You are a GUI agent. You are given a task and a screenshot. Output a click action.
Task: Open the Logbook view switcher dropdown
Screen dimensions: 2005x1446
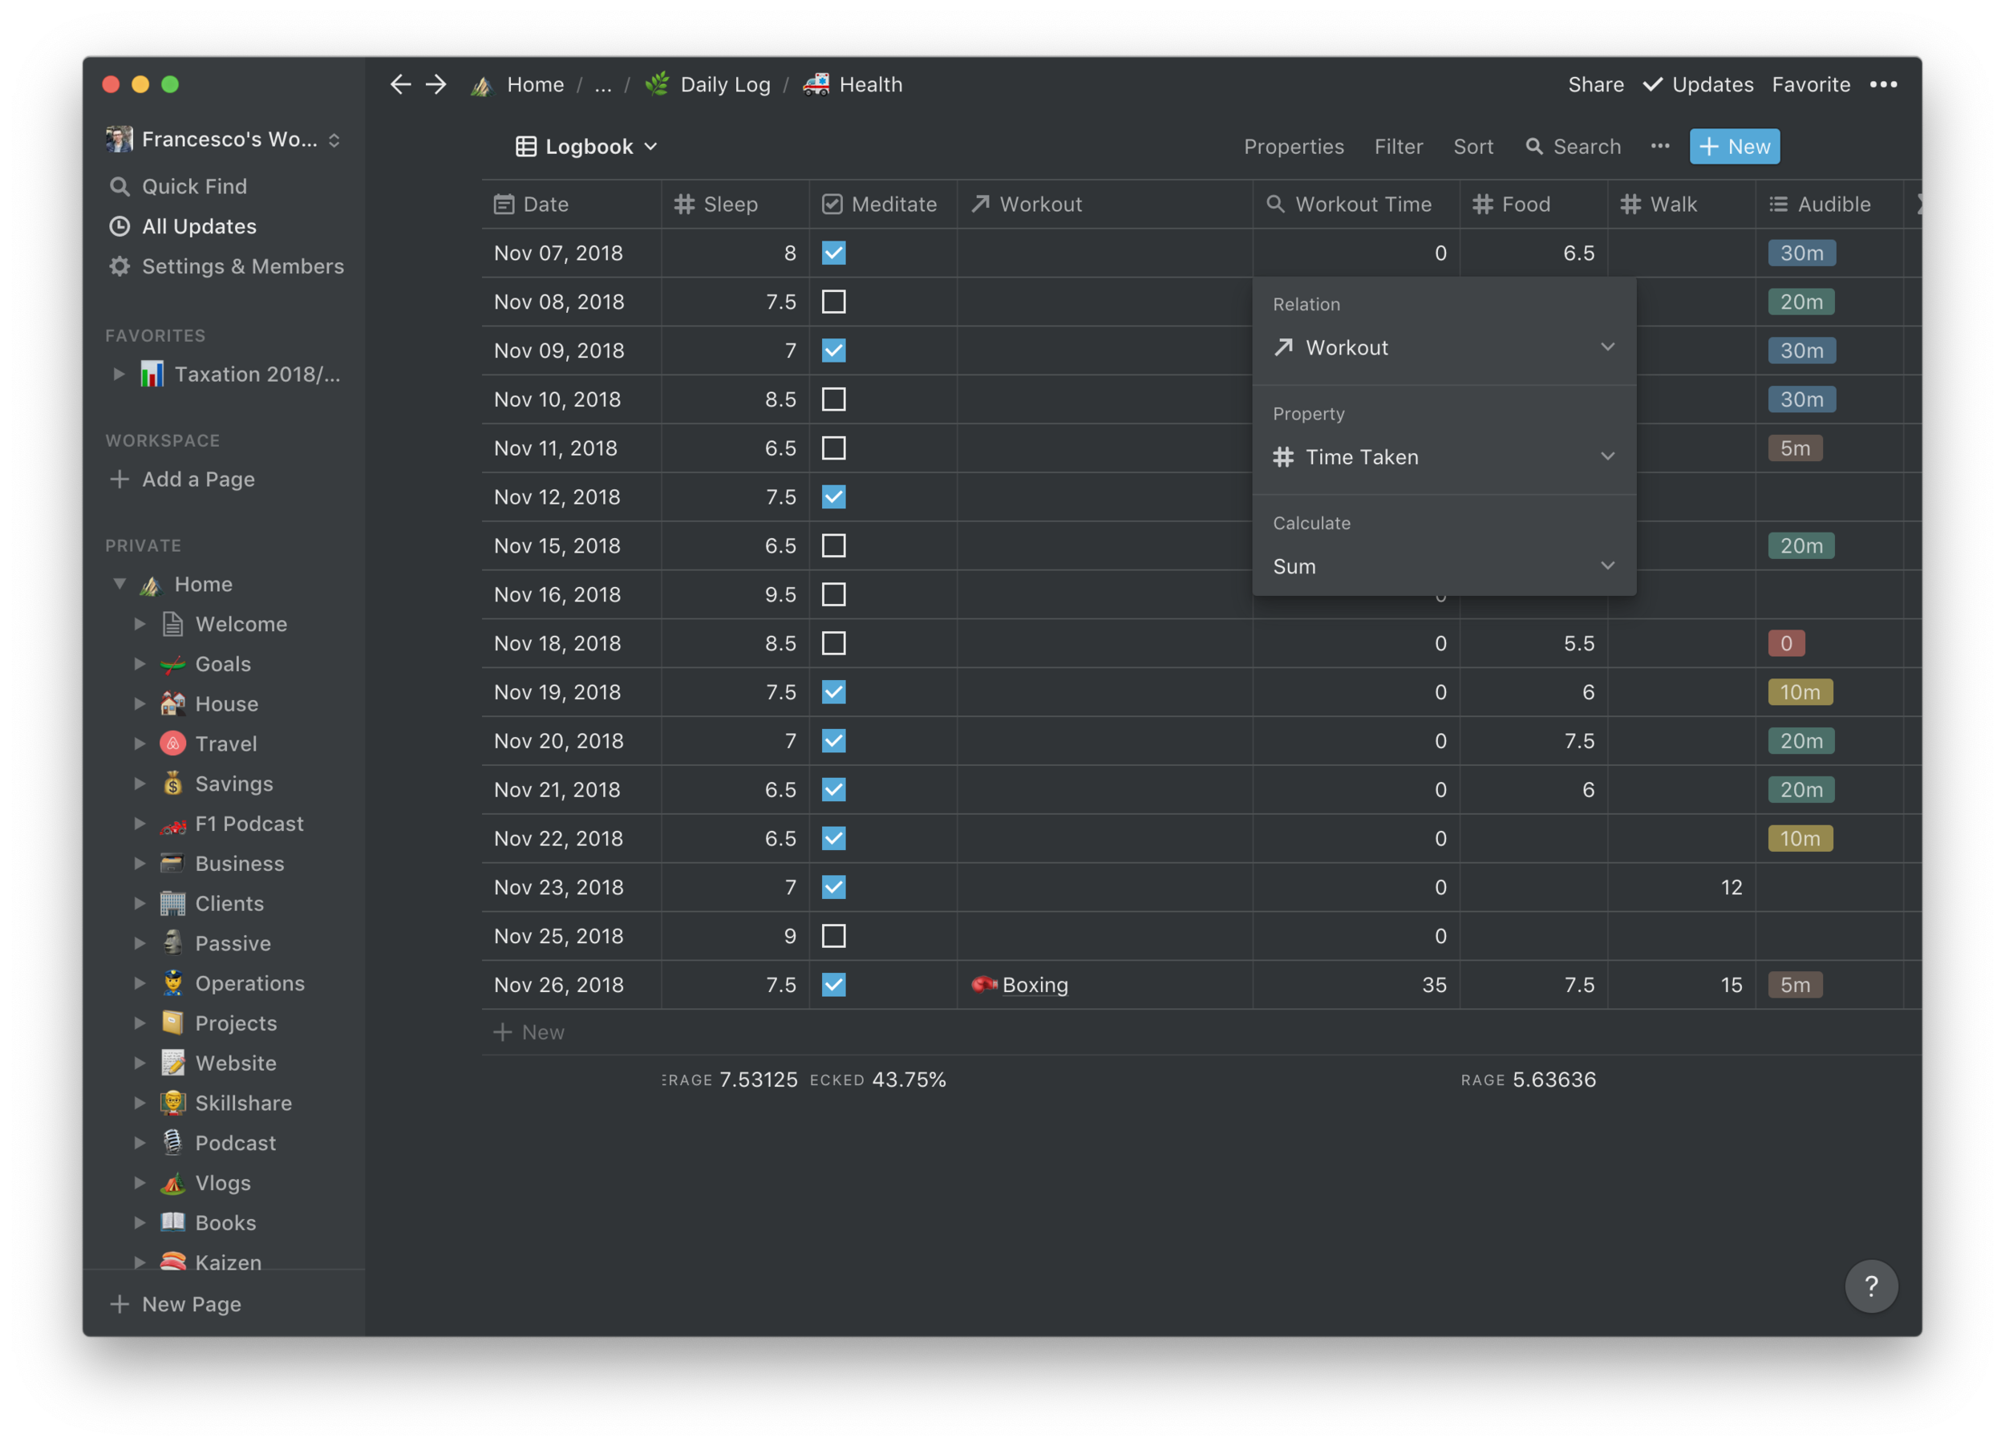coord(587,147)
